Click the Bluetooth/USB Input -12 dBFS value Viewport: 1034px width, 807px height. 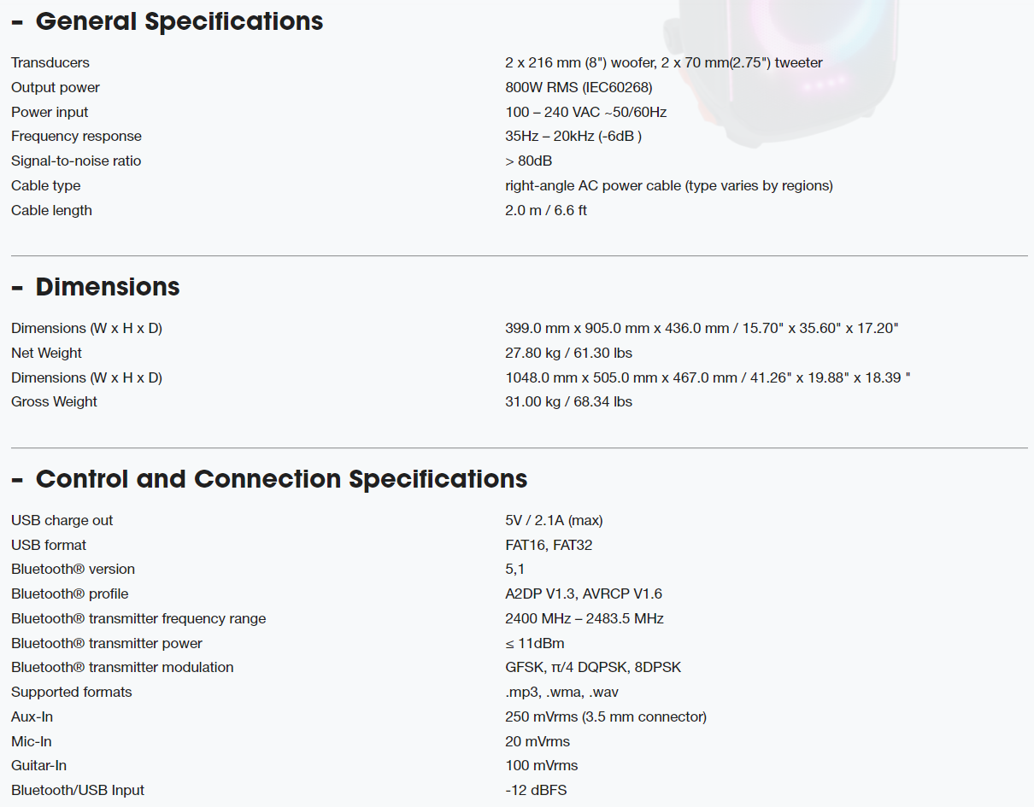click(x=536, y=790)
